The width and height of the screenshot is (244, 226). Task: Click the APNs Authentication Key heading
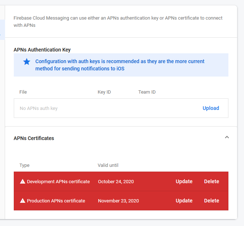pyautogui.click(x=42, y=50)
